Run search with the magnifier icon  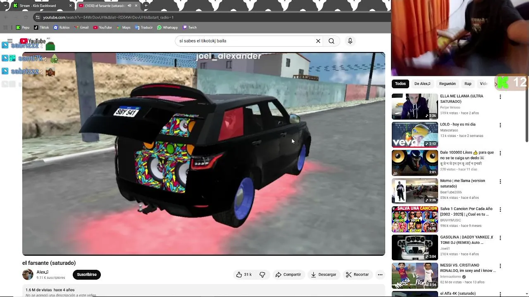coord(331,41)
